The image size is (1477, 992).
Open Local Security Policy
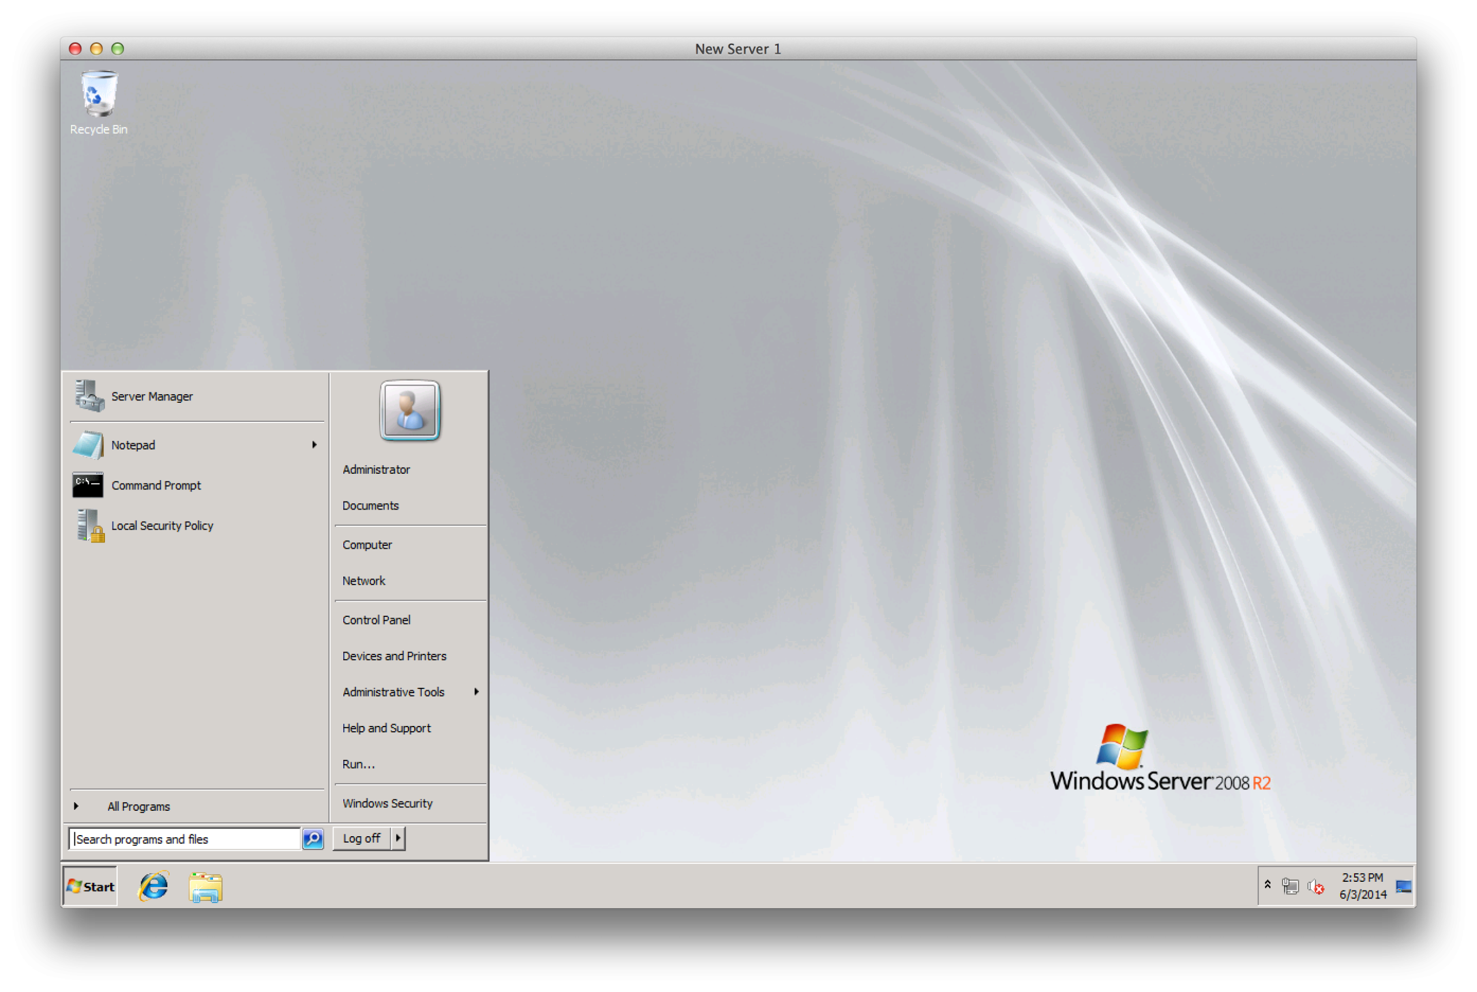(x=162, y=526)
